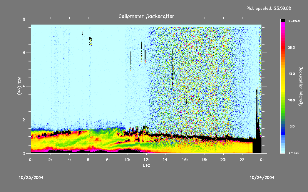Viewport: 308px width, 192px height.
Task: Click the '>=25.0' colorbar label
Action: pos(294,21)
